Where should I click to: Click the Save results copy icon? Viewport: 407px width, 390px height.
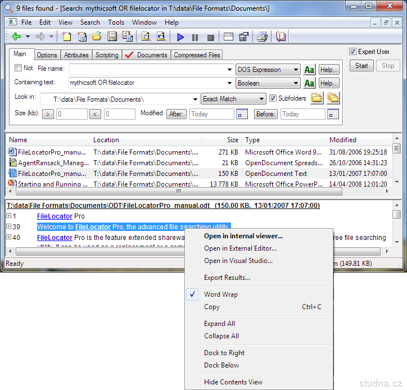pos(127,37)
